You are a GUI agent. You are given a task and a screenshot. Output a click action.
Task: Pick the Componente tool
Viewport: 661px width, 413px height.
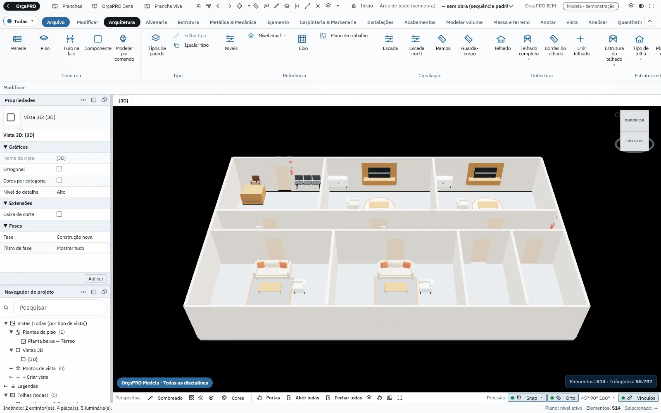tap(98, 43)
